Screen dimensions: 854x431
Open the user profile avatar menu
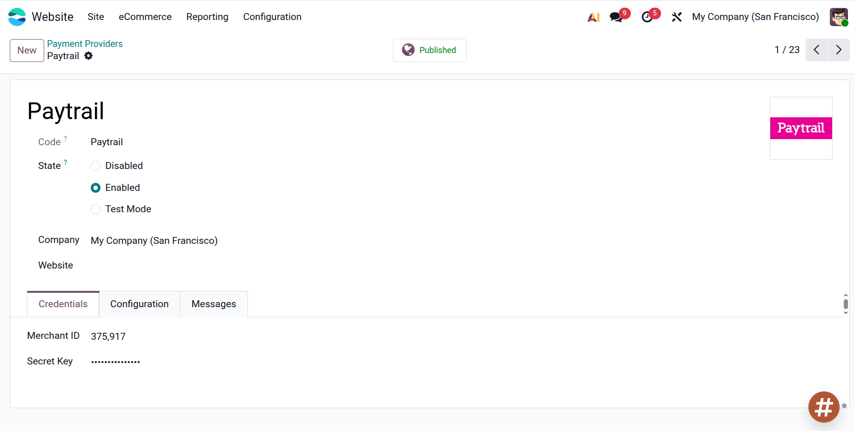[838, 16]
